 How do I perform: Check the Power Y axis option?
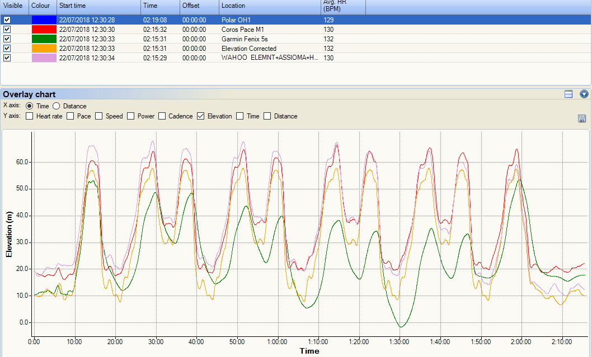pyautogui.click(x=131, y=116)
